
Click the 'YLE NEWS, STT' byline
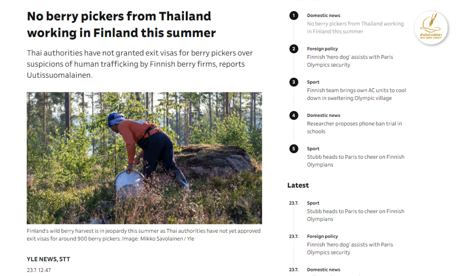pyautogui.click(x=48, y=259)
